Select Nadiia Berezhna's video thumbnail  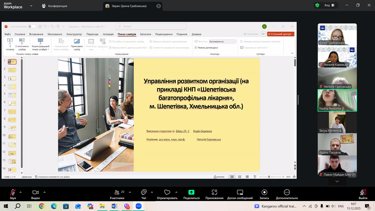coord(337,100)
